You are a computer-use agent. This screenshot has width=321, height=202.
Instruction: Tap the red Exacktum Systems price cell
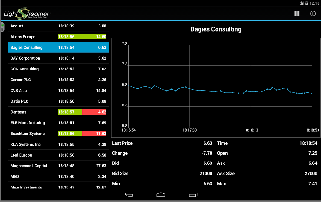[94, 134]
